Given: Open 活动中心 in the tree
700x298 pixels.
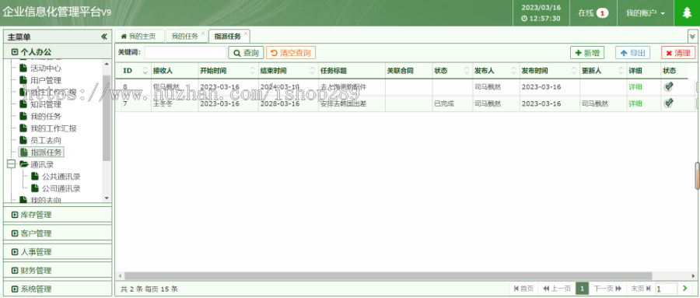Looking at the screenshot, I should click(46, 68).
